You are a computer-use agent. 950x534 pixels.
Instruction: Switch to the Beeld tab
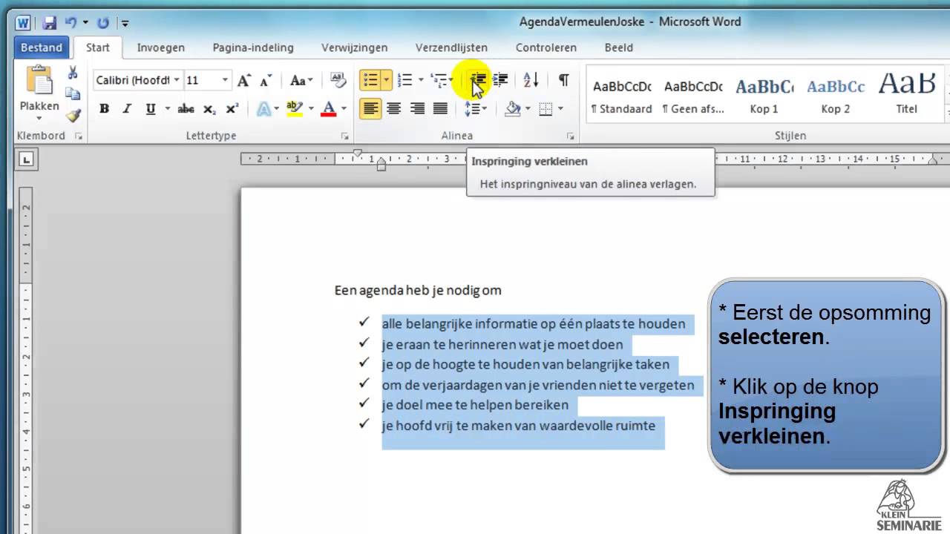point(619,47)
